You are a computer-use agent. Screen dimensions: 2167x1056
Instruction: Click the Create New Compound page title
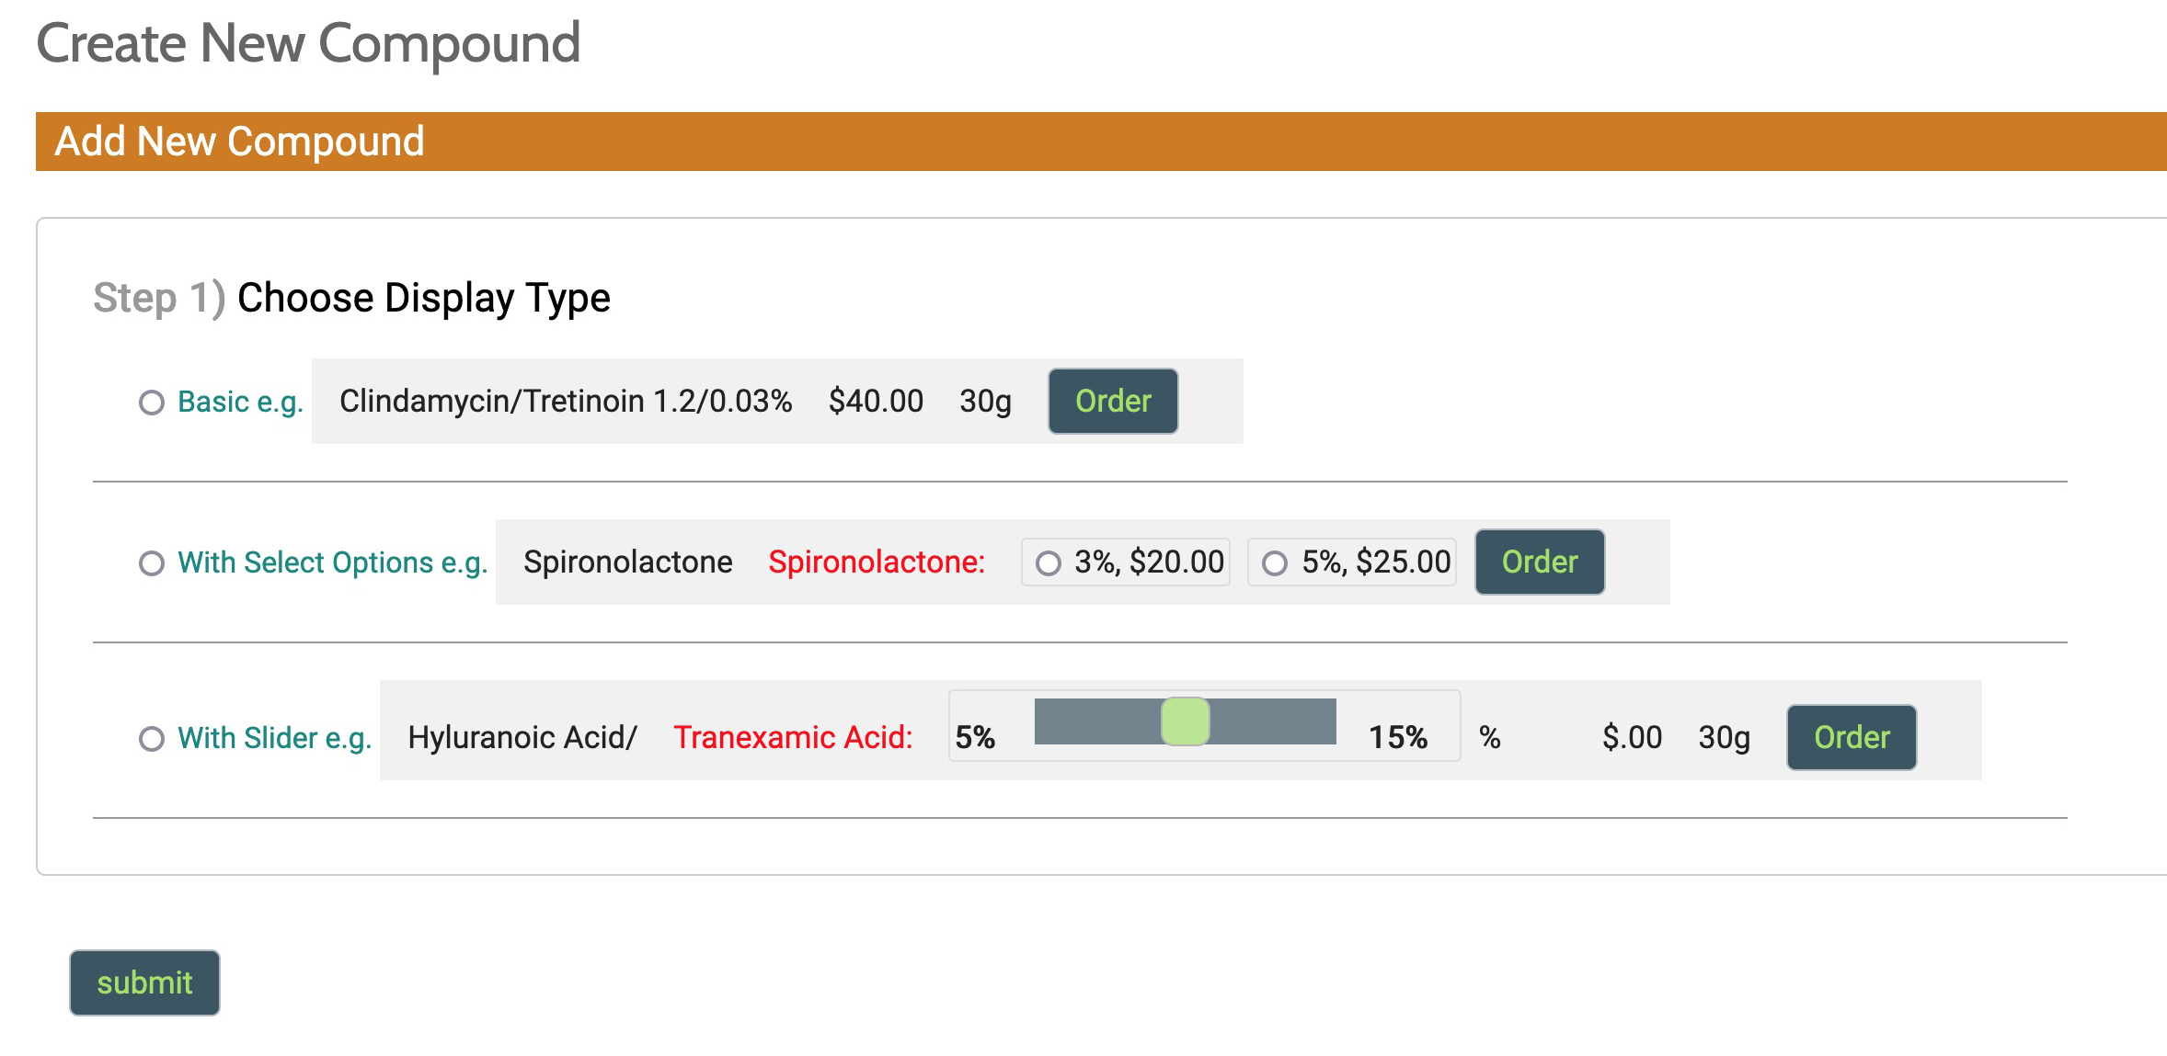308,43
